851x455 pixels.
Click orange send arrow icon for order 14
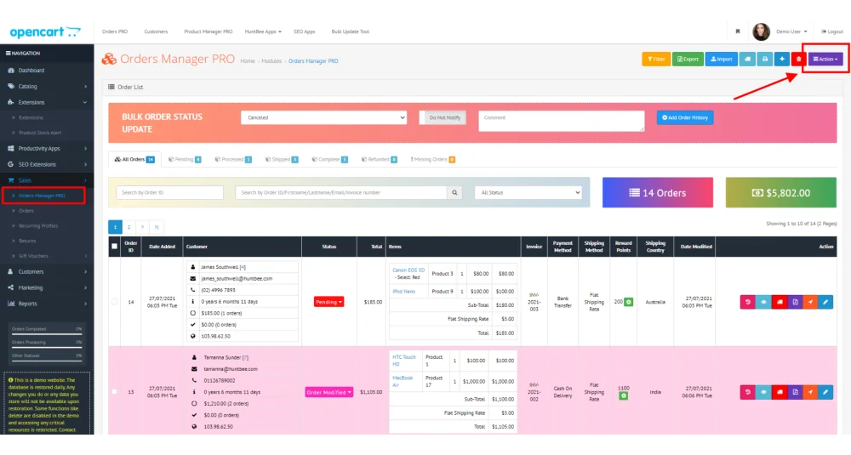click(x=810, y=302)
